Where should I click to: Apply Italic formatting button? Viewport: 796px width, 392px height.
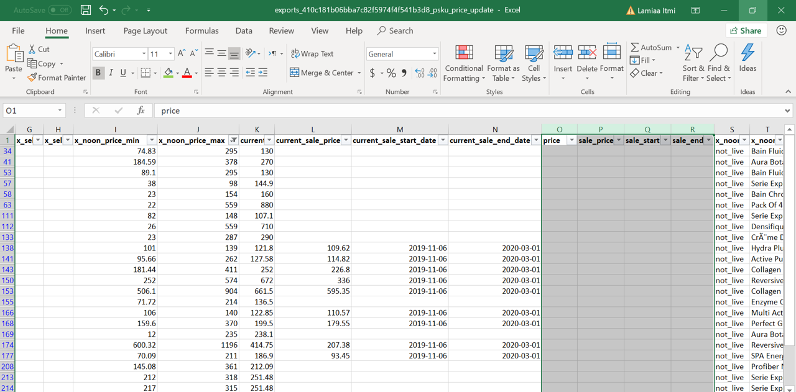[111, 73]
